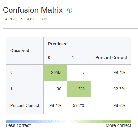Click the Percent Correct column header
The height and width of the screenshot is (133, 138).
tap(111, 58)
